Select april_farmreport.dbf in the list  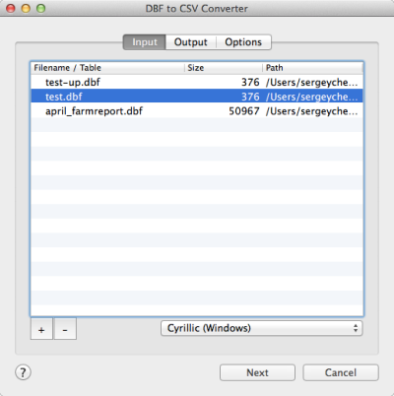197,111
